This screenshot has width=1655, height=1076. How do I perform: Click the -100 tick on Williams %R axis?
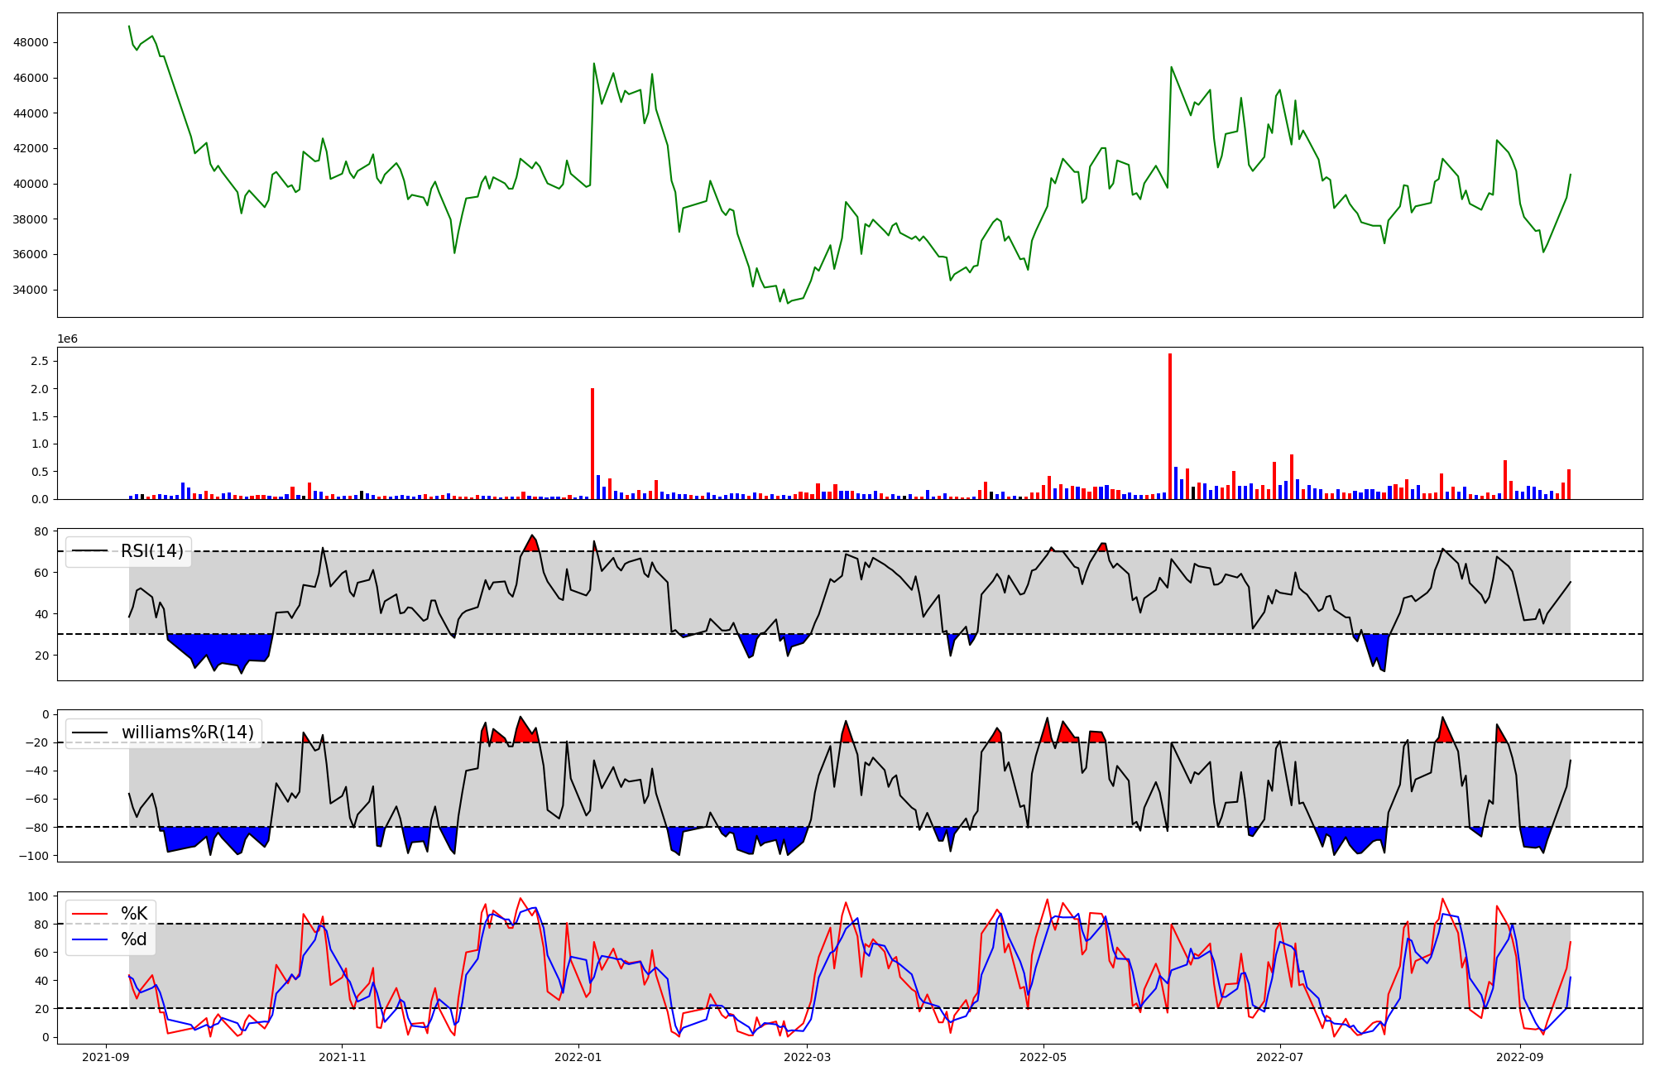coord(35,855)
